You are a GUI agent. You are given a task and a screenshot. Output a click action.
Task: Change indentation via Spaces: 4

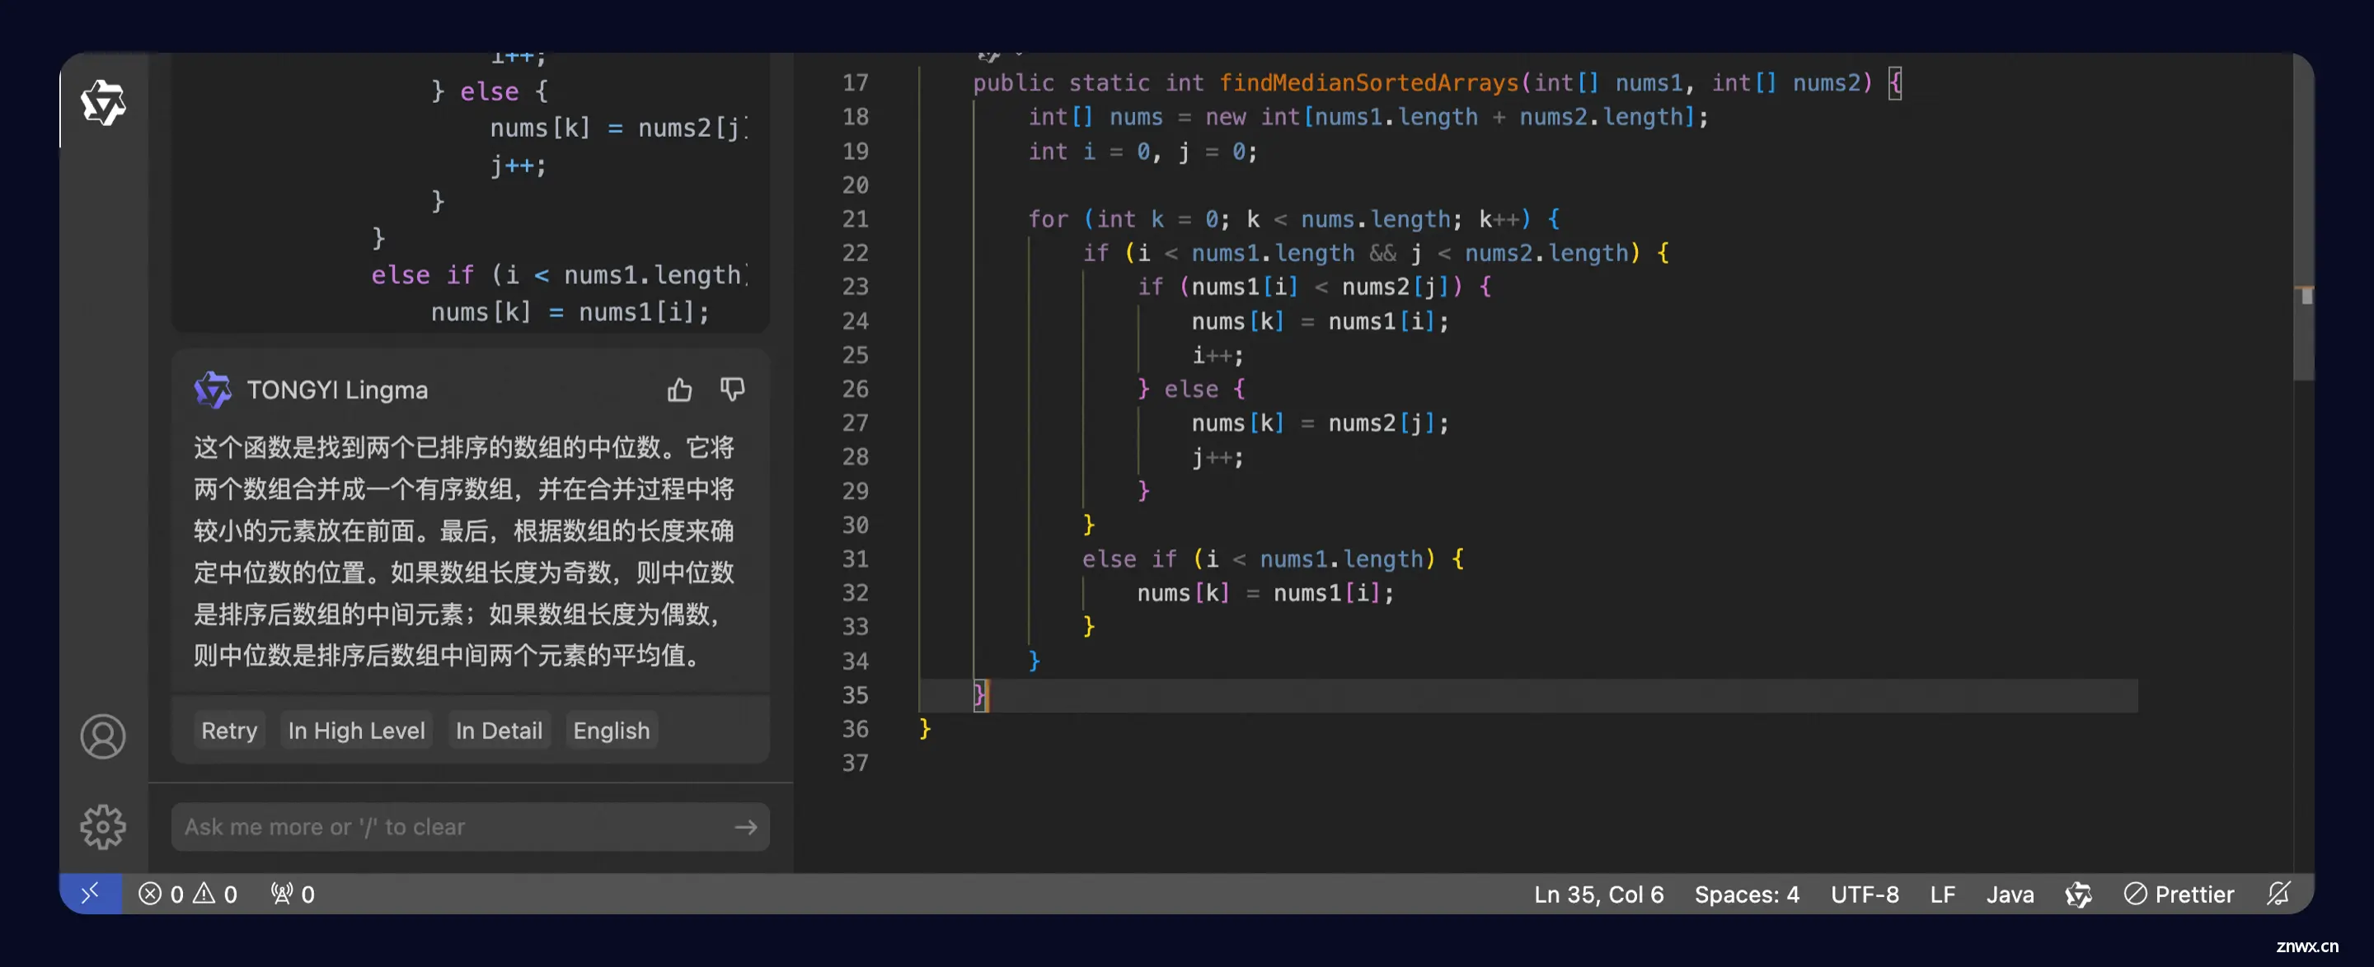[1747, 895]
